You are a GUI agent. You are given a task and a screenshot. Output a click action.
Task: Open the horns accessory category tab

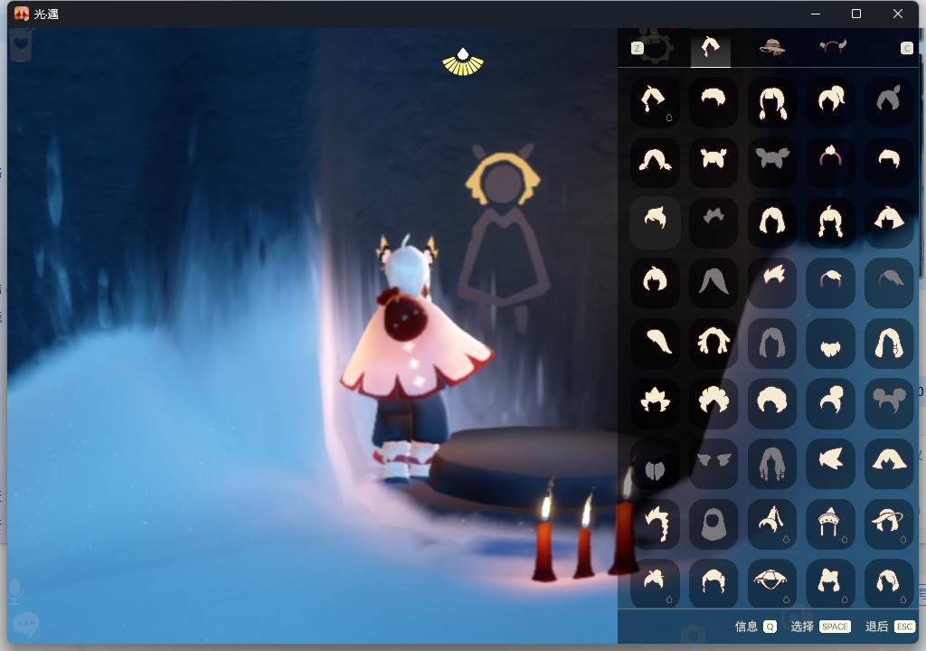point(832,47)
